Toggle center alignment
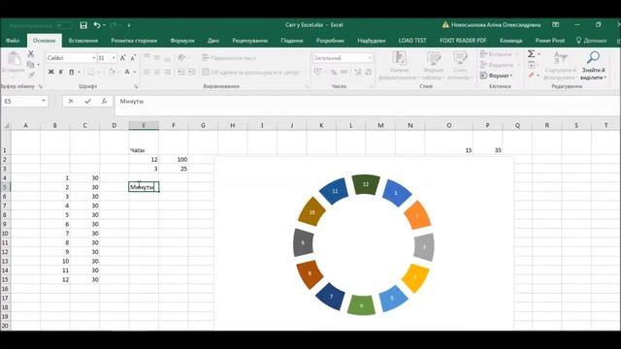 157,72
